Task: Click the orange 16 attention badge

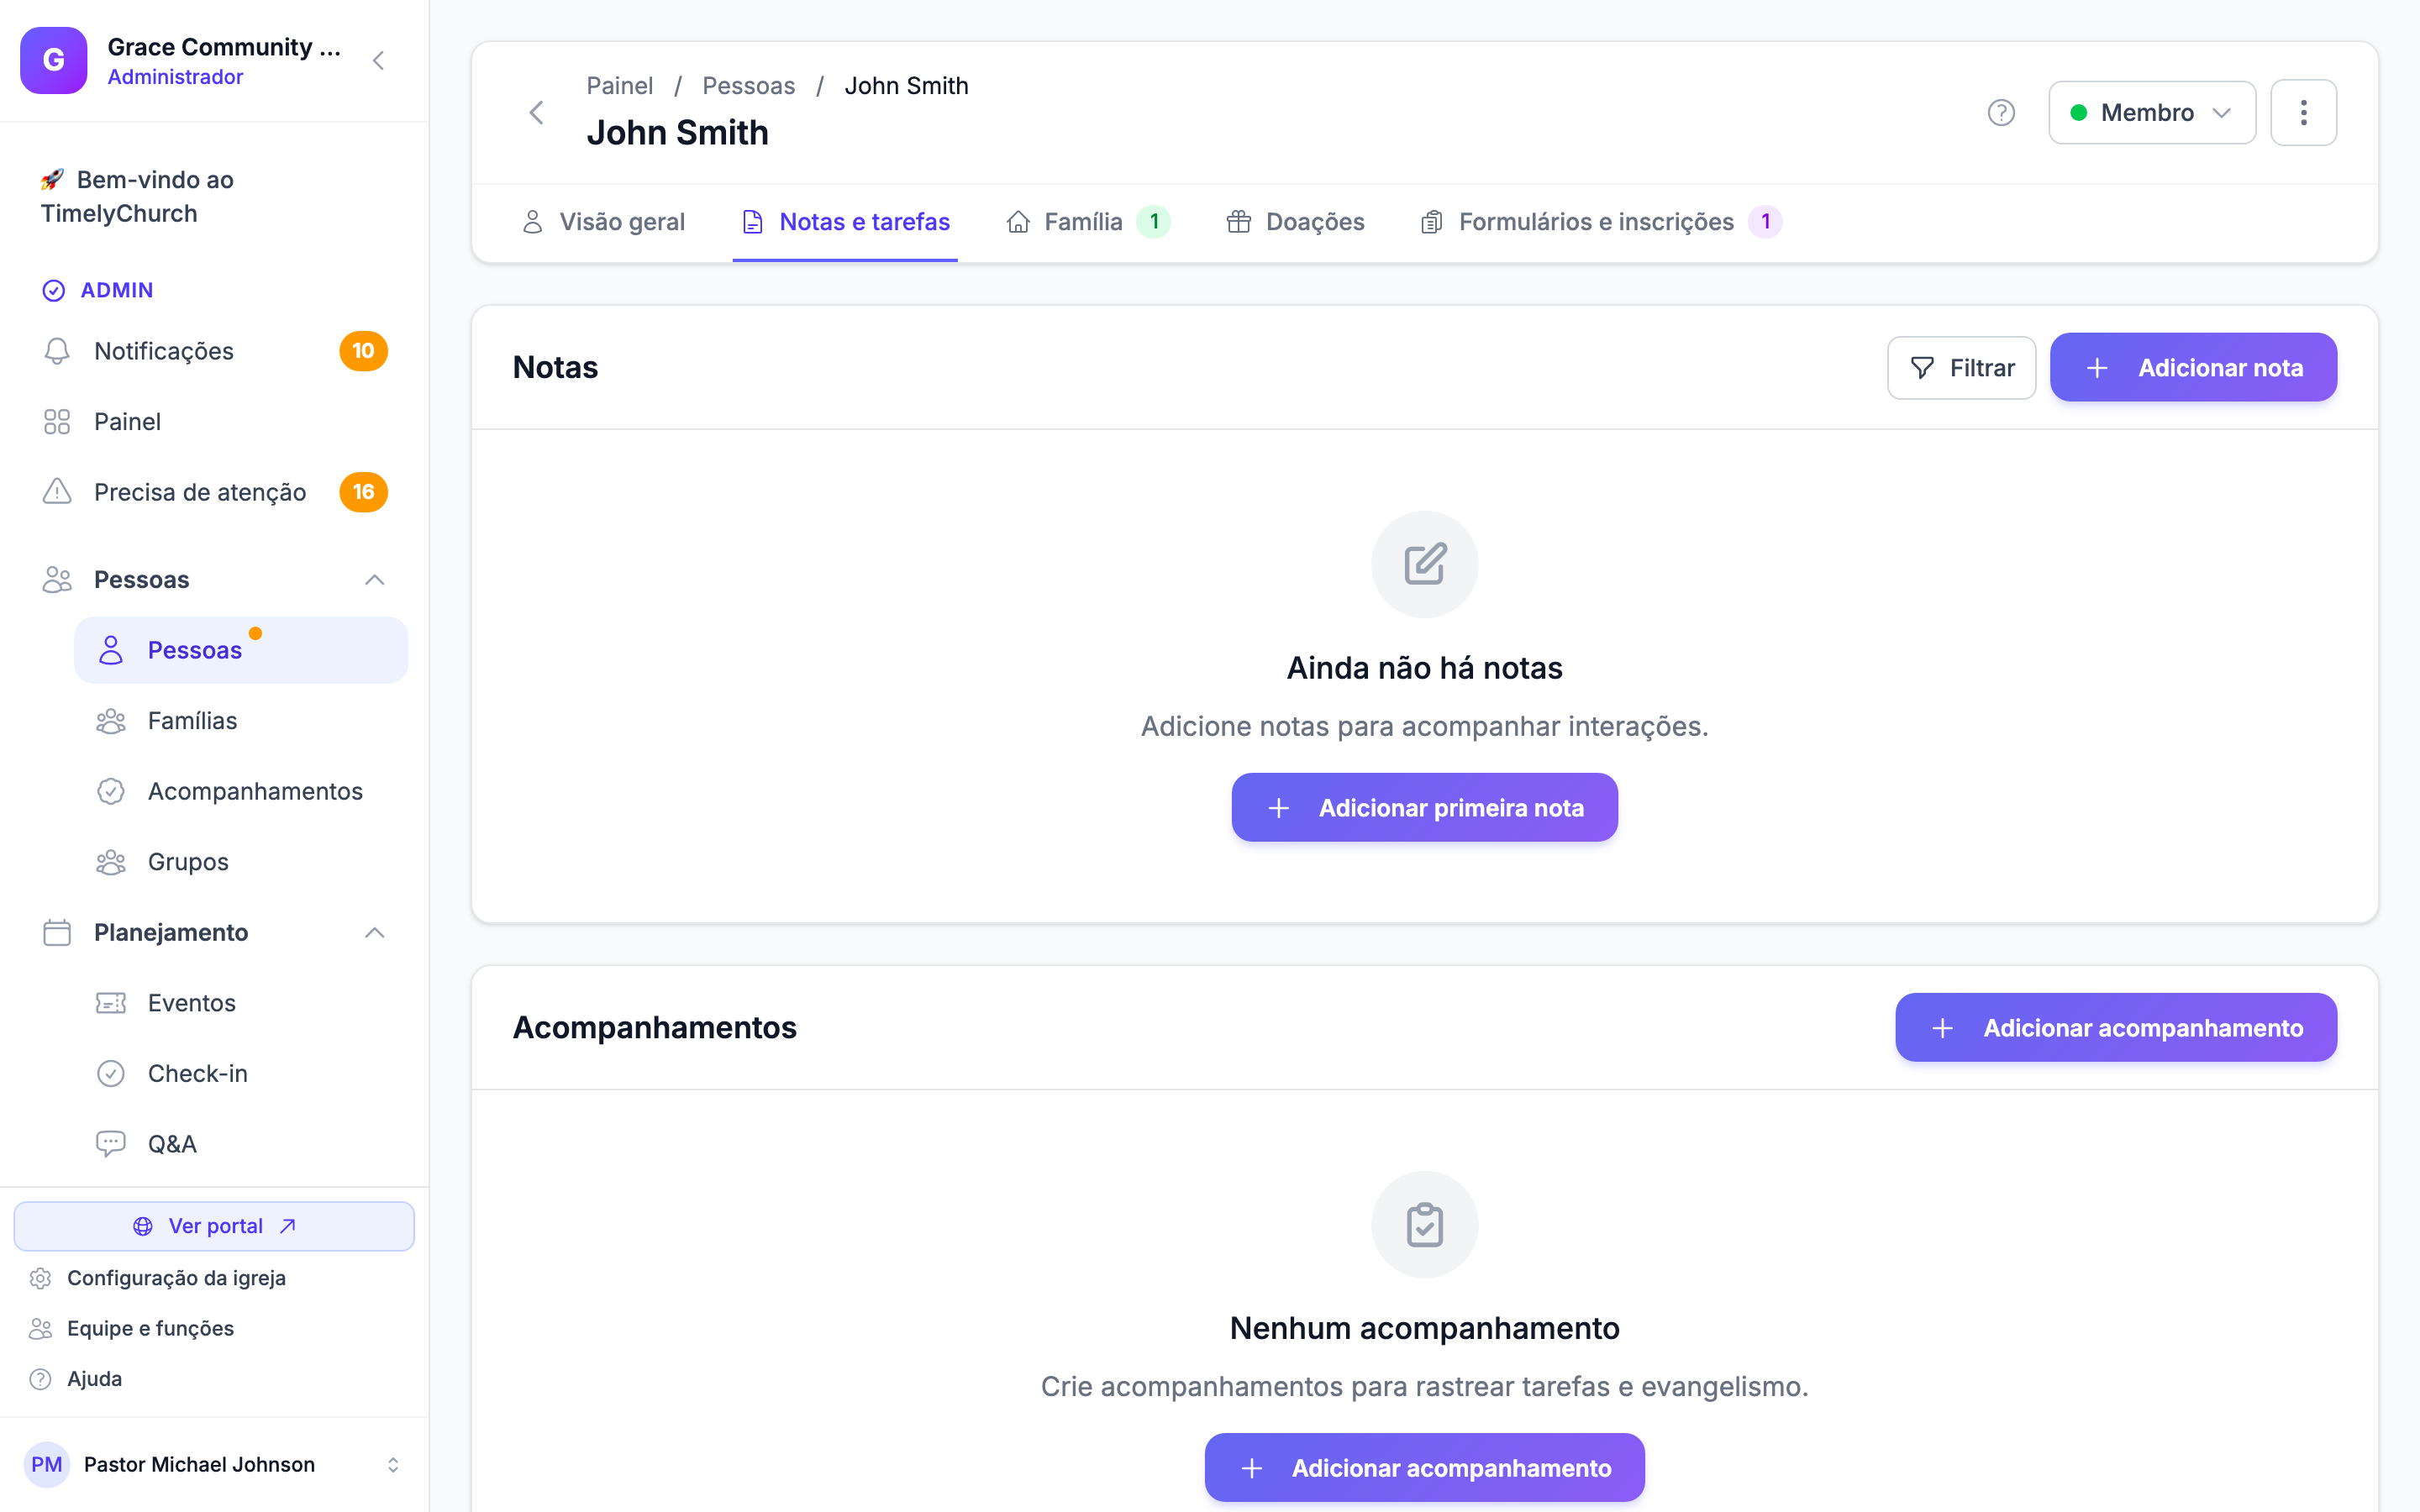Action: tap(363, 492)
